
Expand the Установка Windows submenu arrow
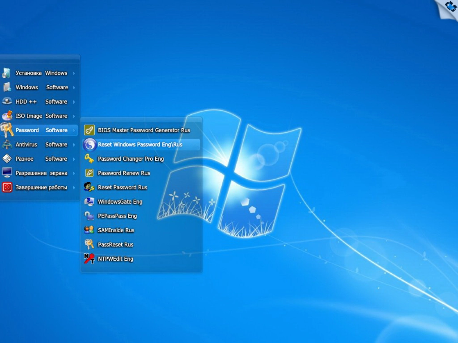point(74,73)
